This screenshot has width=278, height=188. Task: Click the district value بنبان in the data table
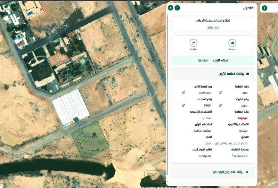[208, 143]
